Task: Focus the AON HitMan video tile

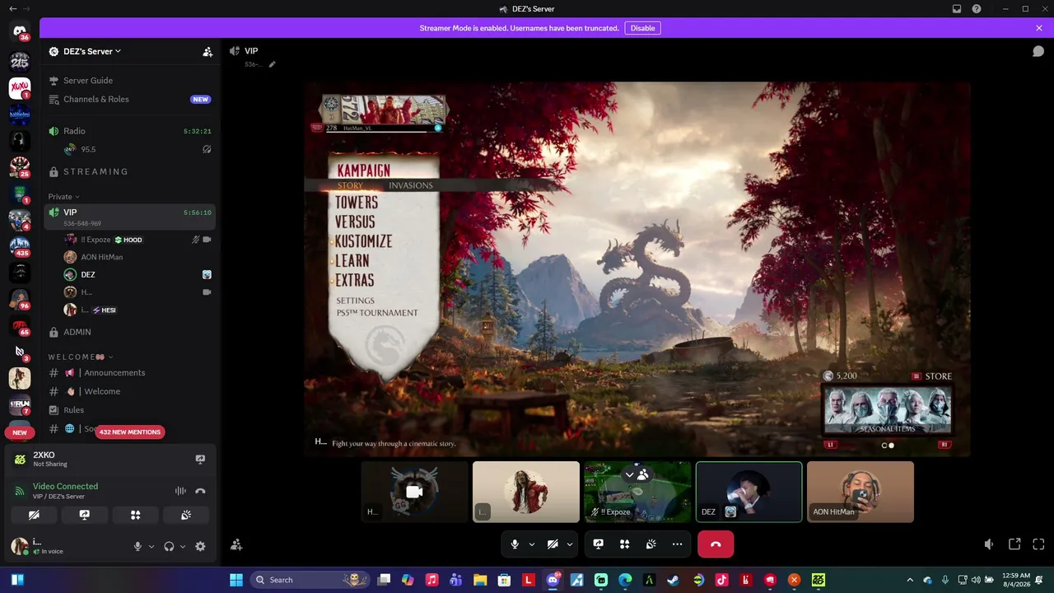Action: tap(860, 492)
